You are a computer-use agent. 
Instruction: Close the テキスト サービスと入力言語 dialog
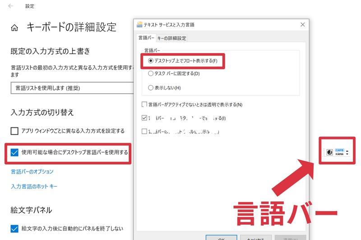pos(303,25)
